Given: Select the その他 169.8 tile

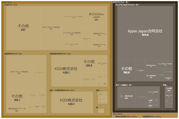Looking at the screenshot, I should pos(126,70).
